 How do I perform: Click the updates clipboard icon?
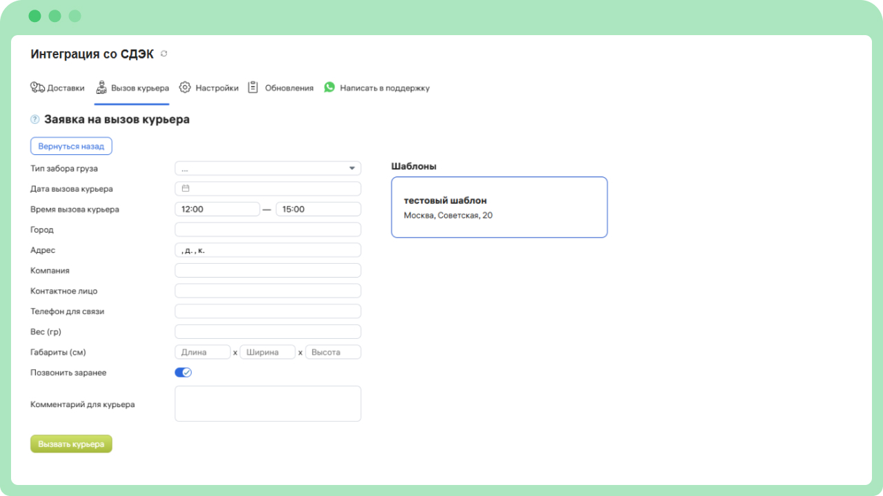[x=253, y=87]
